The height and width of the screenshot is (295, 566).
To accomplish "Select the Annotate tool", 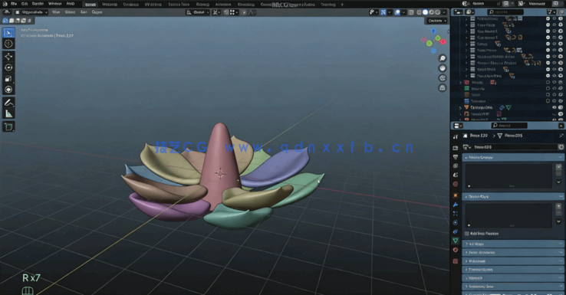I will click(8, 103).
